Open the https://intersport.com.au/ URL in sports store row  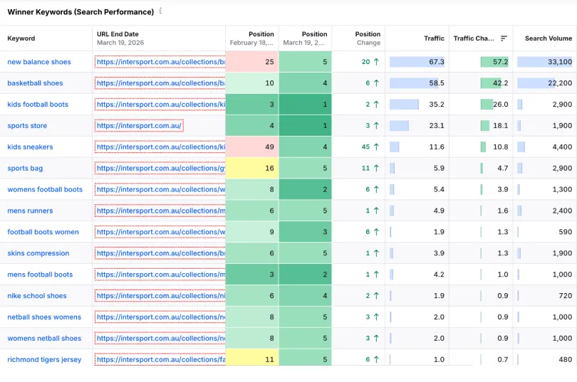(139, 126)
